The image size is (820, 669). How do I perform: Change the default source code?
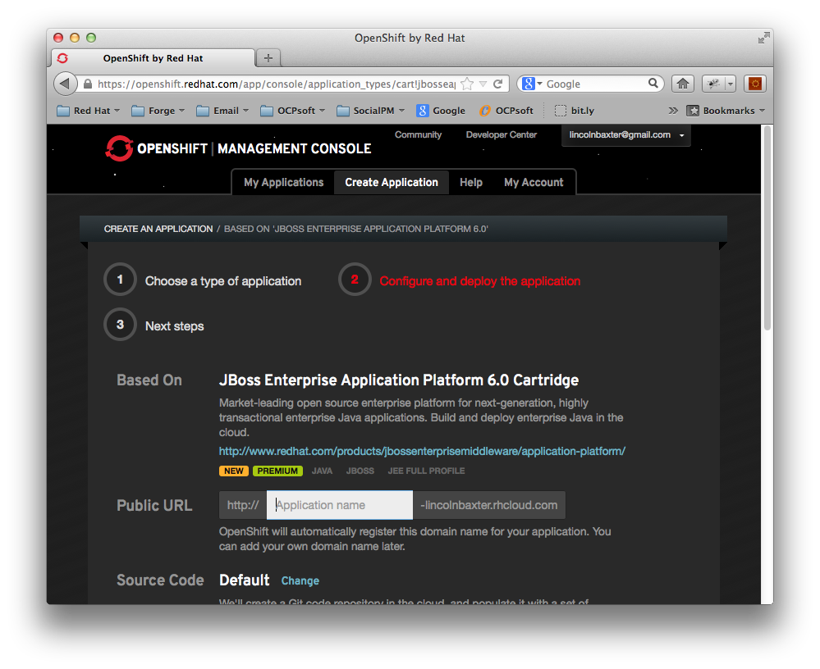(300, 580)
